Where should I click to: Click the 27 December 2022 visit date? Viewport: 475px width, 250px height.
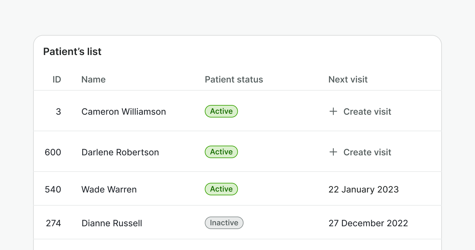point(368,223)
